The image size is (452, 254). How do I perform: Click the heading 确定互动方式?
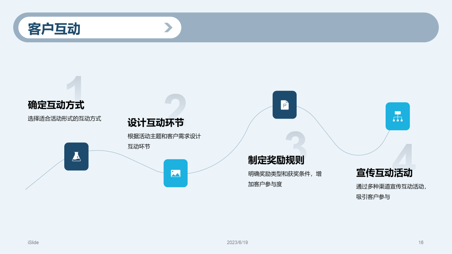(x=56, y=105)
